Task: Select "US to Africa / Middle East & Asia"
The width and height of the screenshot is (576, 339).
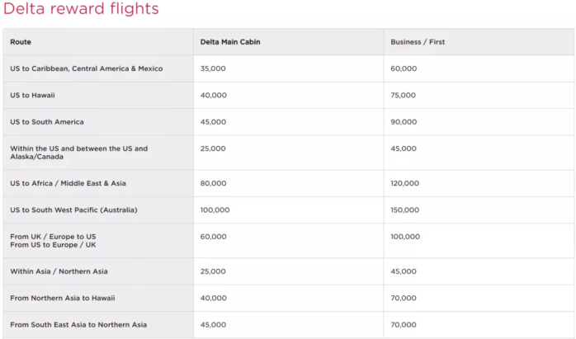Action: pyautogui.click(x=68, y=183)
